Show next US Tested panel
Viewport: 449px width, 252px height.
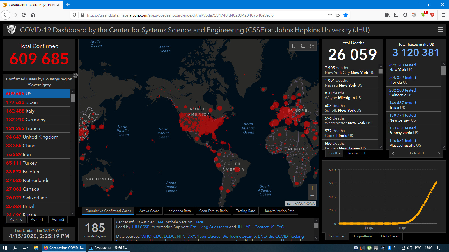pos(439,153)
